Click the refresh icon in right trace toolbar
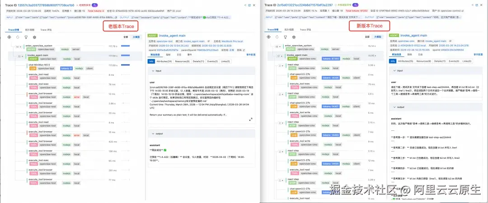This screenshot has width=488, height=203. point(277,37)
